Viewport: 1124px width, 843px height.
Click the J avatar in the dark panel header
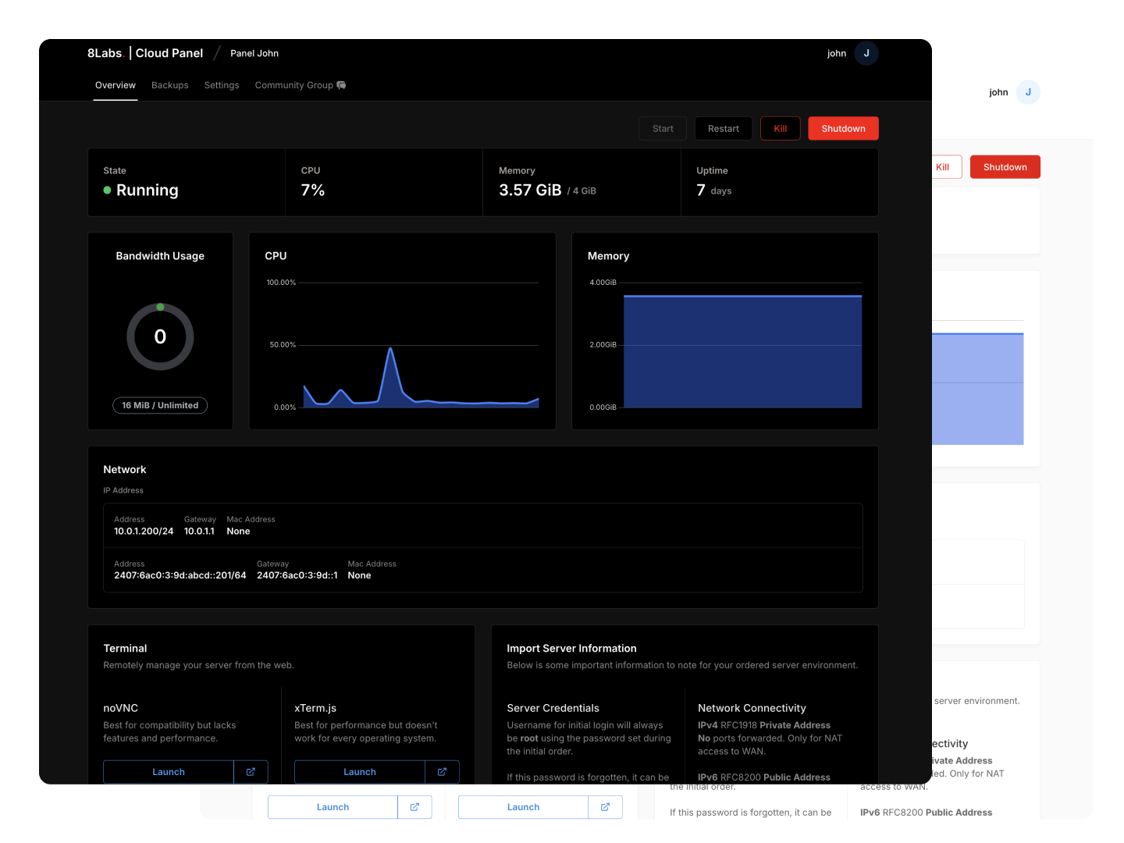[866, 53]
